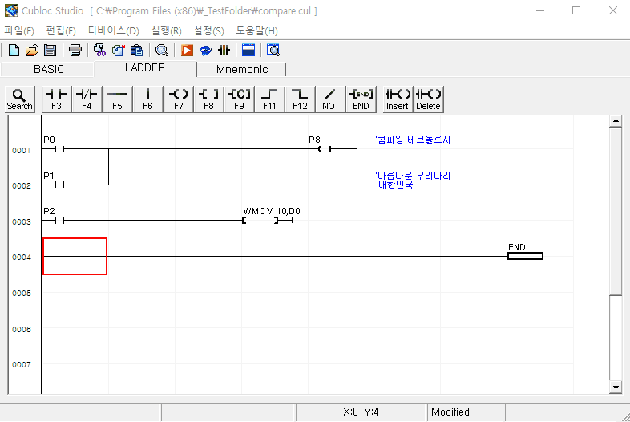Switch to the Mnemonic tab
630x422 pixels.
pos(242,69)
